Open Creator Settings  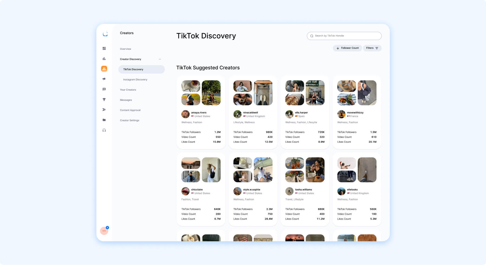(x=130, y=120)
